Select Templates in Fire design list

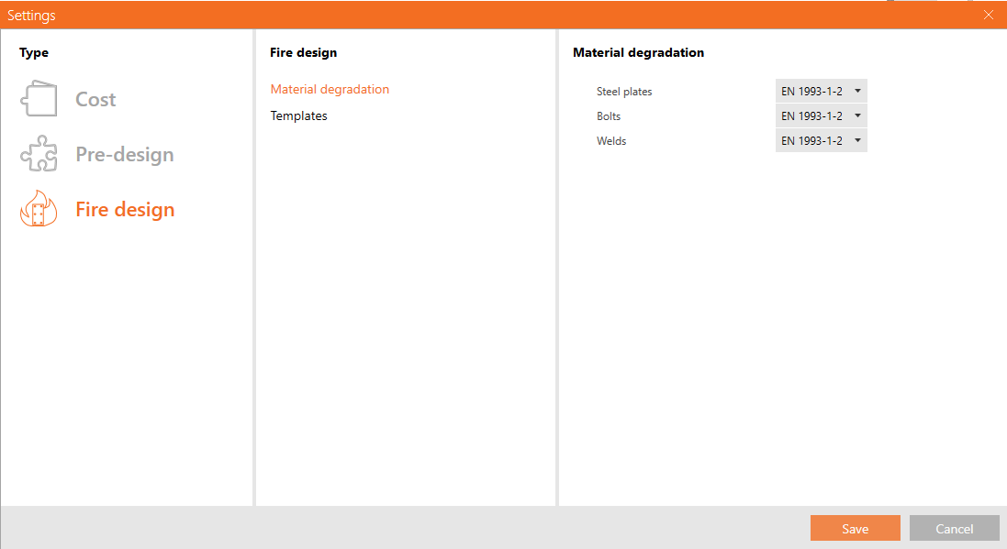[298, 116]
